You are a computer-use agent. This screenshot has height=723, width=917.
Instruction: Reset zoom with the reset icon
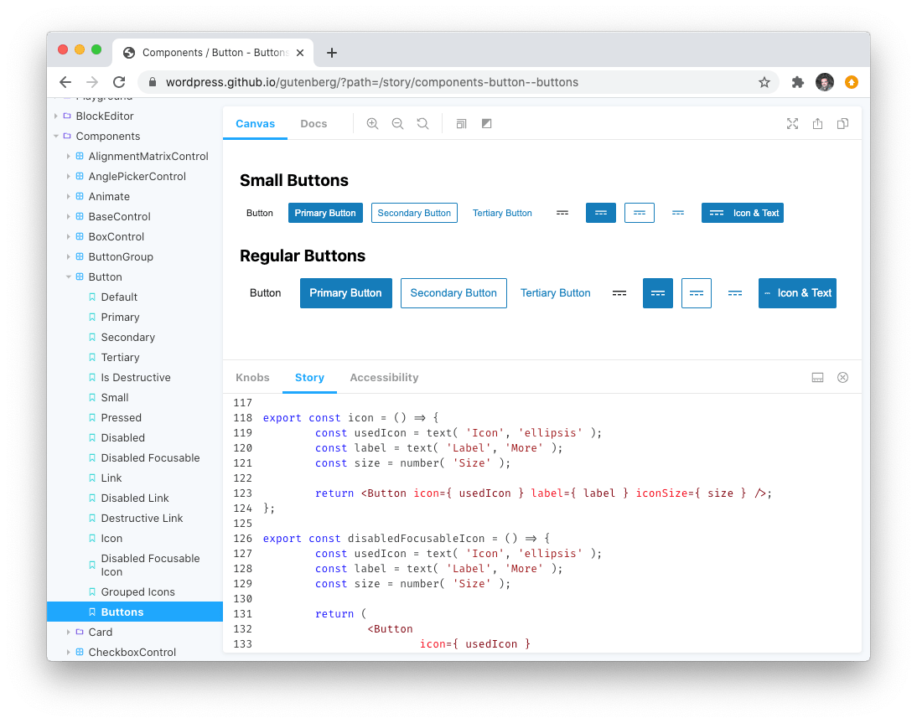(x=422, y=123)
